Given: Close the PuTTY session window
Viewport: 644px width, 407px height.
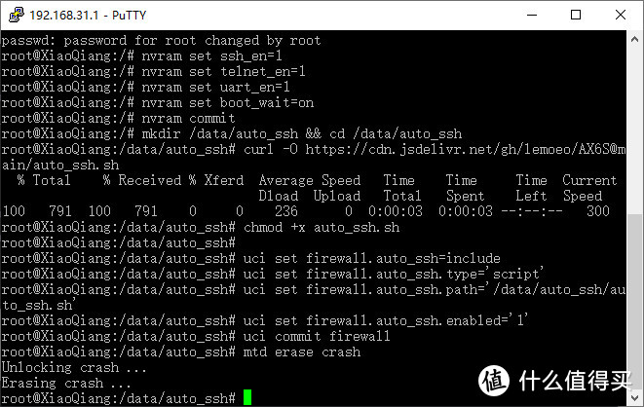Looking at the screenshot, I should (621, 16).
